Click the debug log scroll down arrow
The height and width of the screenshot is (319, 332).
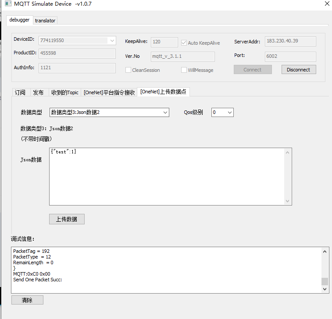(x=325, y=289)
